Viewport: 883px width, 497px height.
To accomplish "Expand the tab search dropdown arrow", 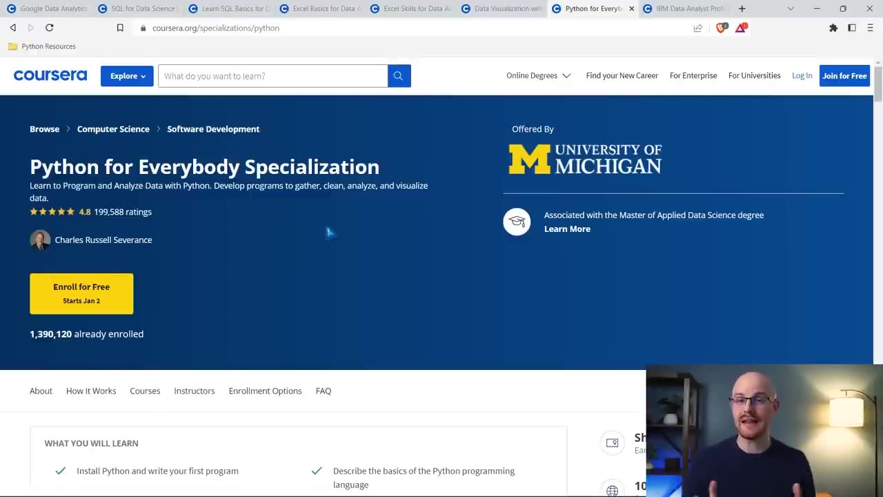I will (x=791, y=8).
